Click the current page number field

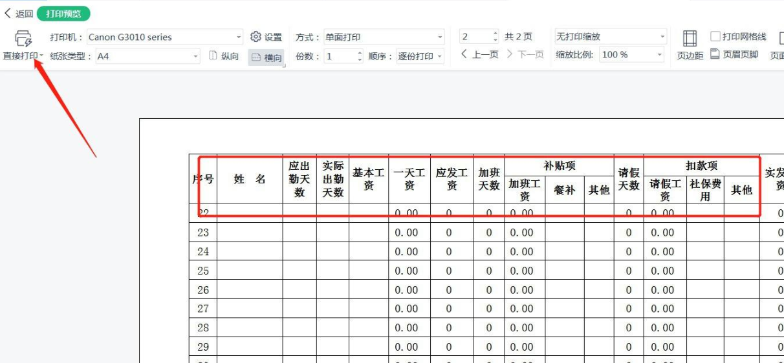pyautogui.click(x=475, y=37)
